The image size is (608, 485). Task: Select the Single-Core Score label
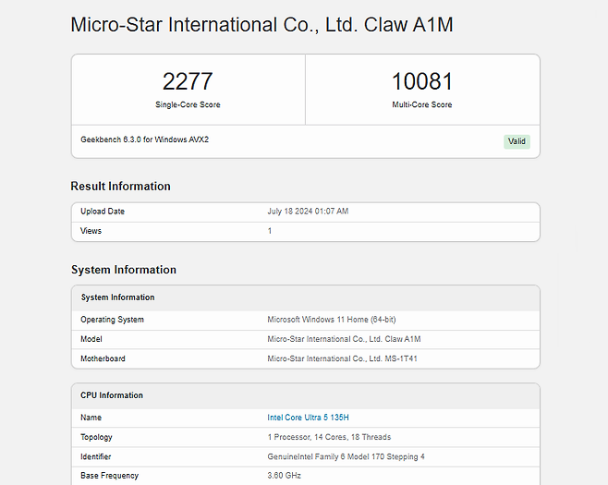188,105
